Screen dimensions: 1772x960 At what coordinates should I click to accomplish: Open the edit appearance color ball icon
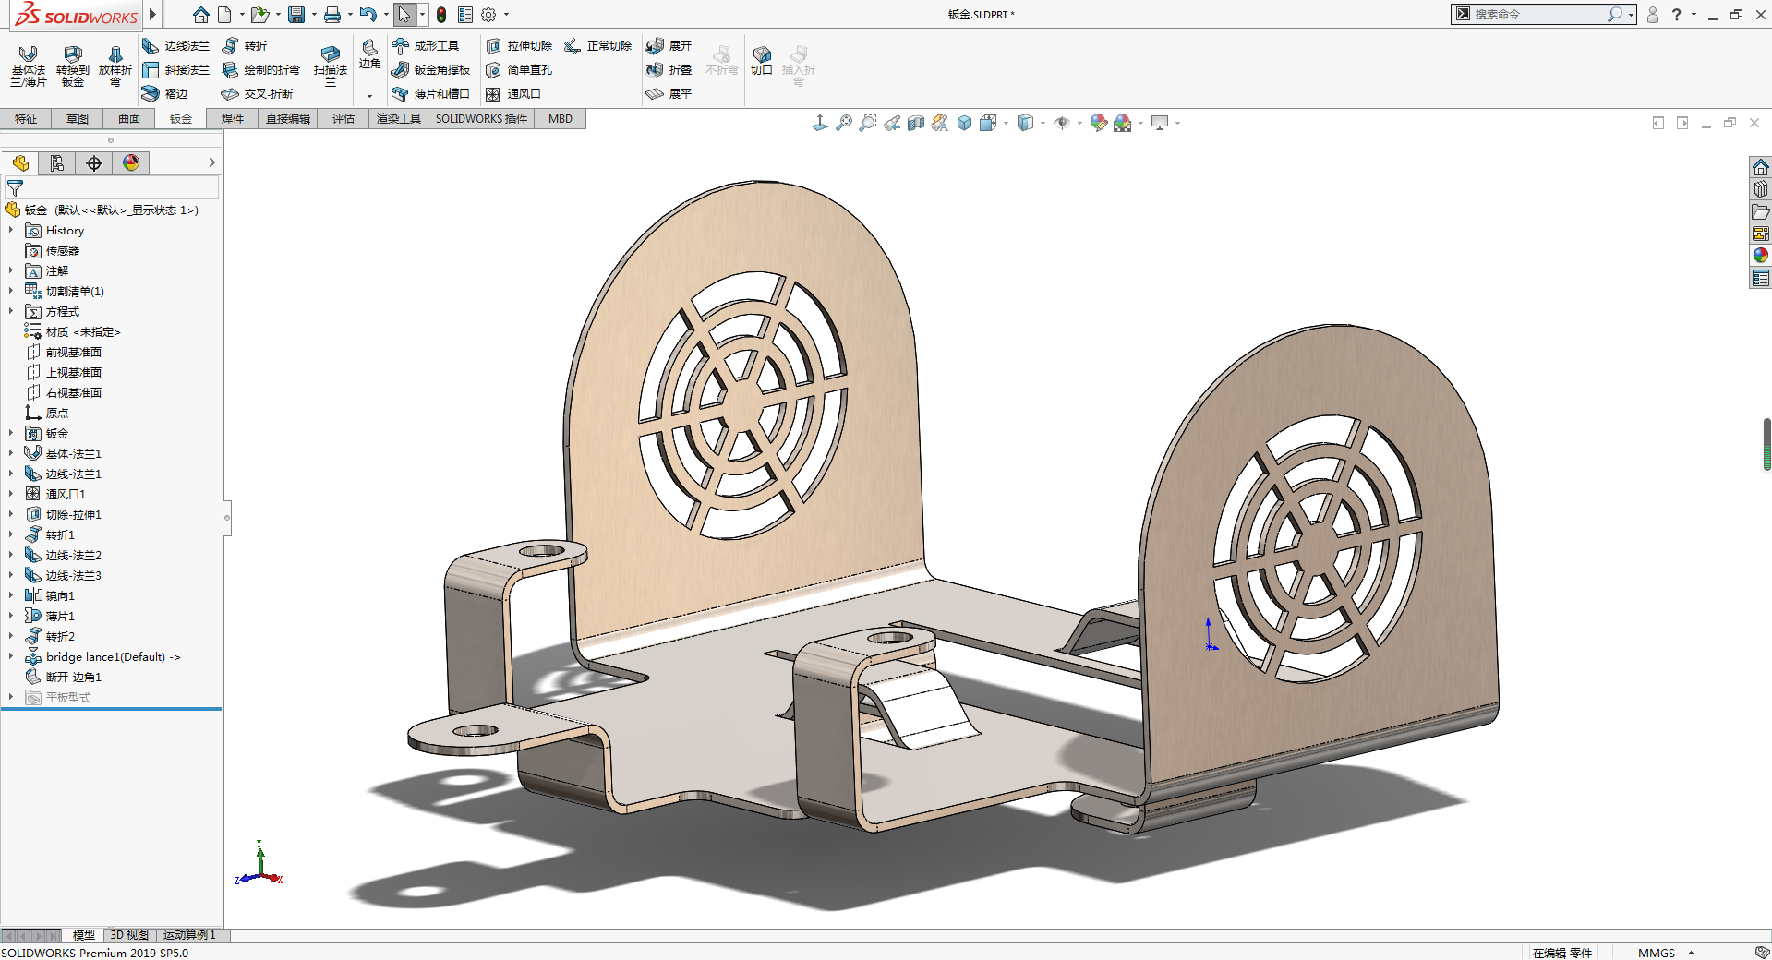[1098, 123]
